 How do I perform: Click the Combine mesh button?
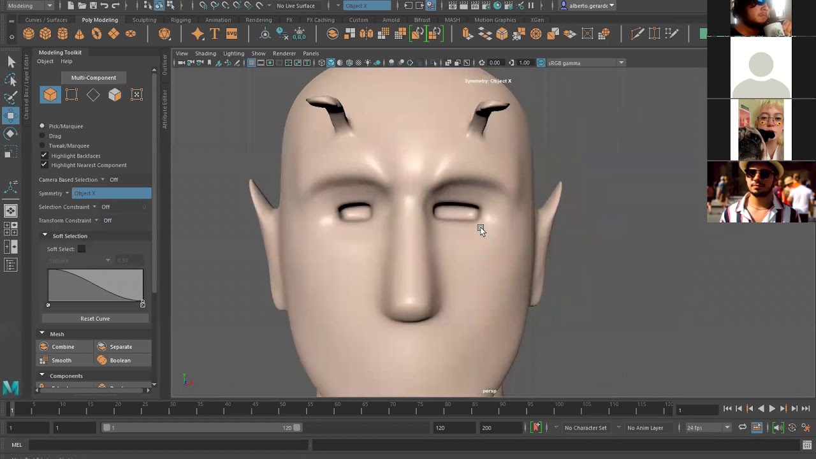pyautogui.click(x=64, y=347)
